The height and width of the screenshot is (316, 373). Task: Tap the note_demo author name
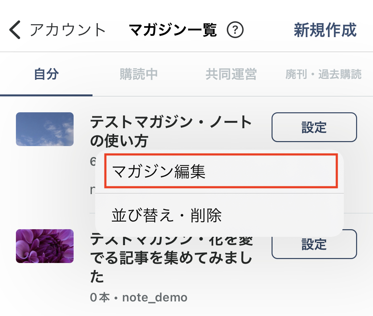[x=155, y=297]
